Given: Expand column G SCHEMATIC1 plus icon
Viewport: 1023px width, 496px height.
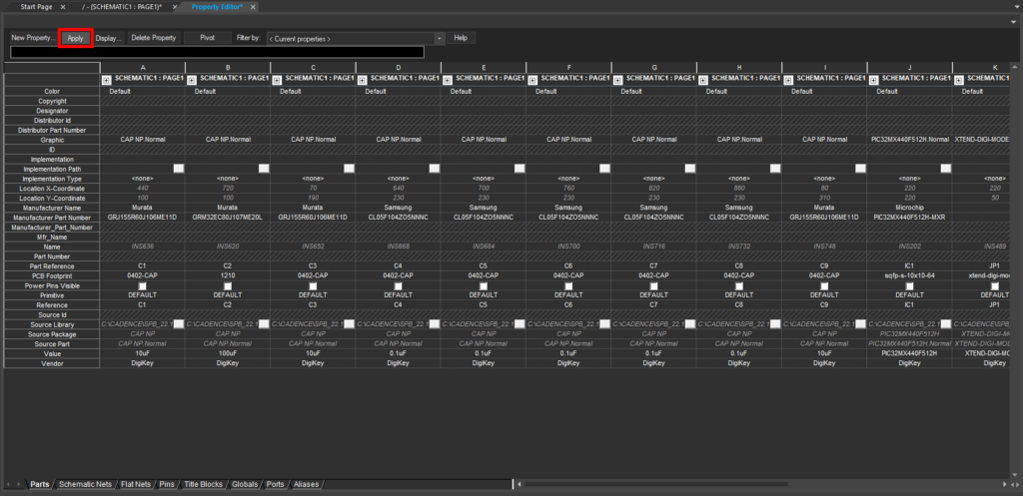Looking at the screenshot, I should pyautogui.click(x=617, y=80).
